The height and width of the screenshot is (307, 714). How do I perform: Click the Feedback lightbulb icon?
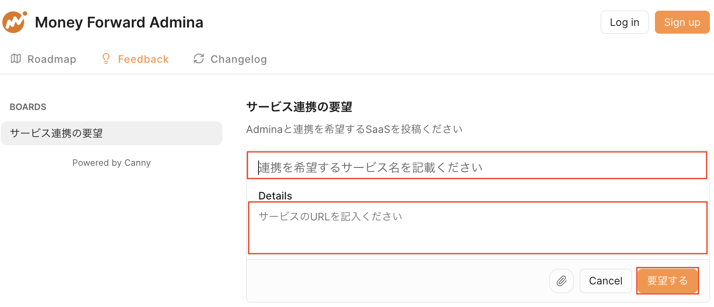(x=106, y=59)
